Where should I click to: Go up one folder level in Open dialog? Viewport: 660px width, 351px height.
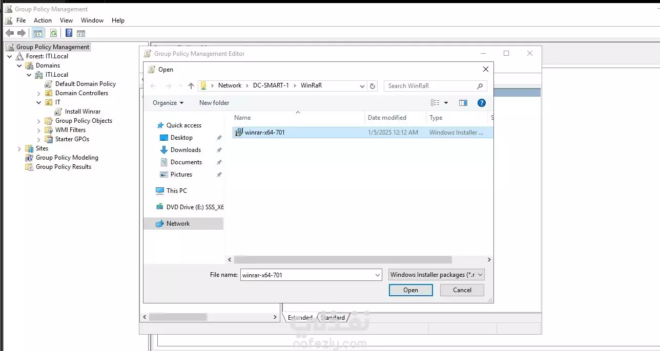191,86
